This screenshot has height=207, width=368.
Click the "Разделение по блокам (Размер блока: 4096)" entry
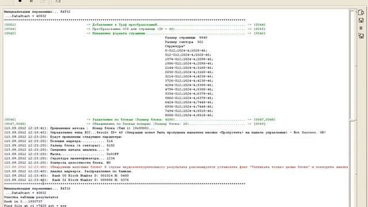pos(133,120)
